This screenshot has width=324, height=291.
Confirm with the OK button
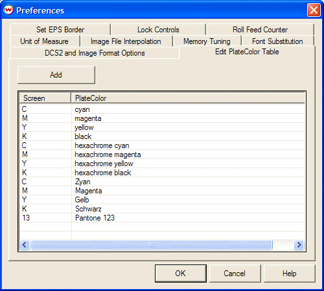pos(181,274)
